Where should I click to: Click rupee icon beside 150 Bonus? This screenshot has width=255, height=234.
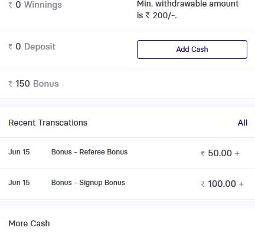(11, 84)
